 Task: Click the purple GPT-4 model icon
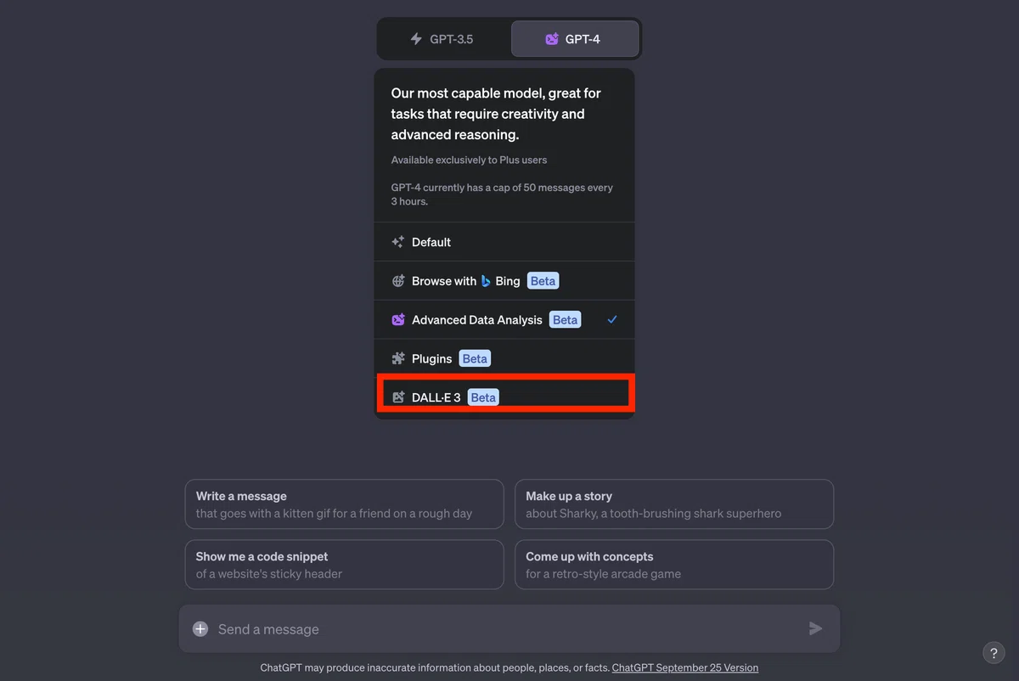tap(552, 39)
